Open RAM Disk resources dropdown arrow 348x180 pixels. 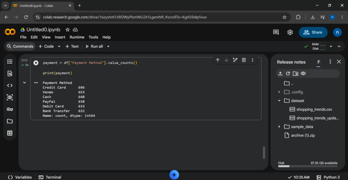(x=331, y=46)
